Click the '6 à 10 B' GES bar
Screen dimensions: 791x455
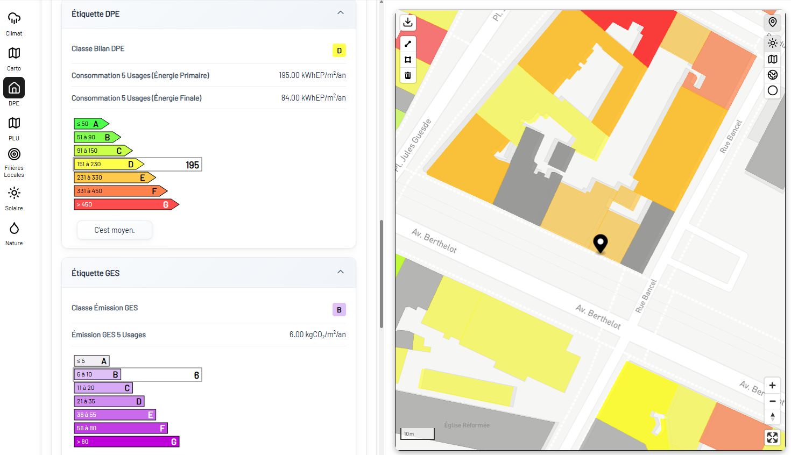(97, 374)
